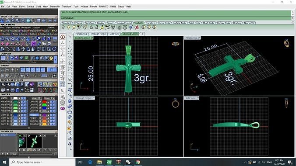Click the Chrome icon in the taskbar
This screenshot has height=166, width=296.
pyautogui.click(x=138, y=162)
